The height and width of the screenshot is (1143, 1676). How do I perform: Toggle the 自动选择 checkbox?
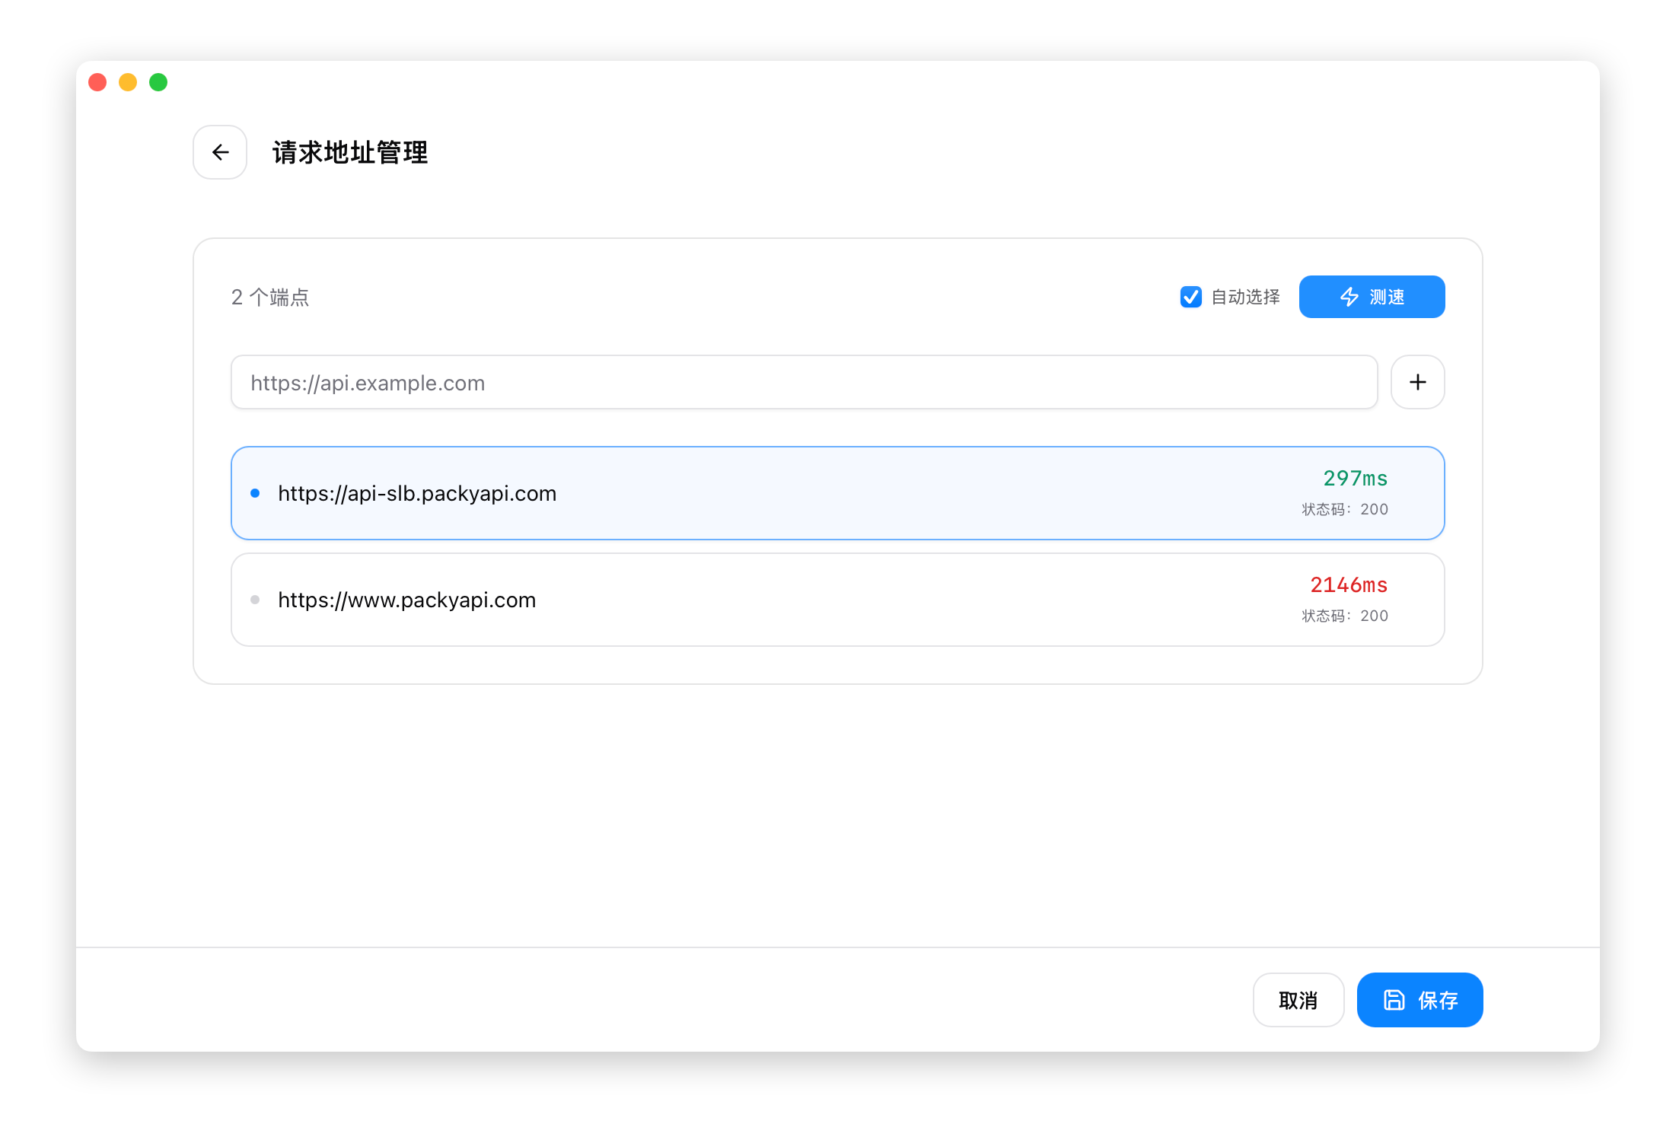pos(1190,297)
